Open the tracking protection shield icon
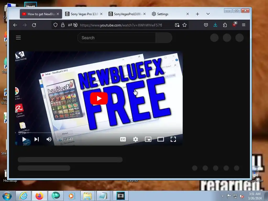This screenshot has width=268, height=201. tap(55, 25)
